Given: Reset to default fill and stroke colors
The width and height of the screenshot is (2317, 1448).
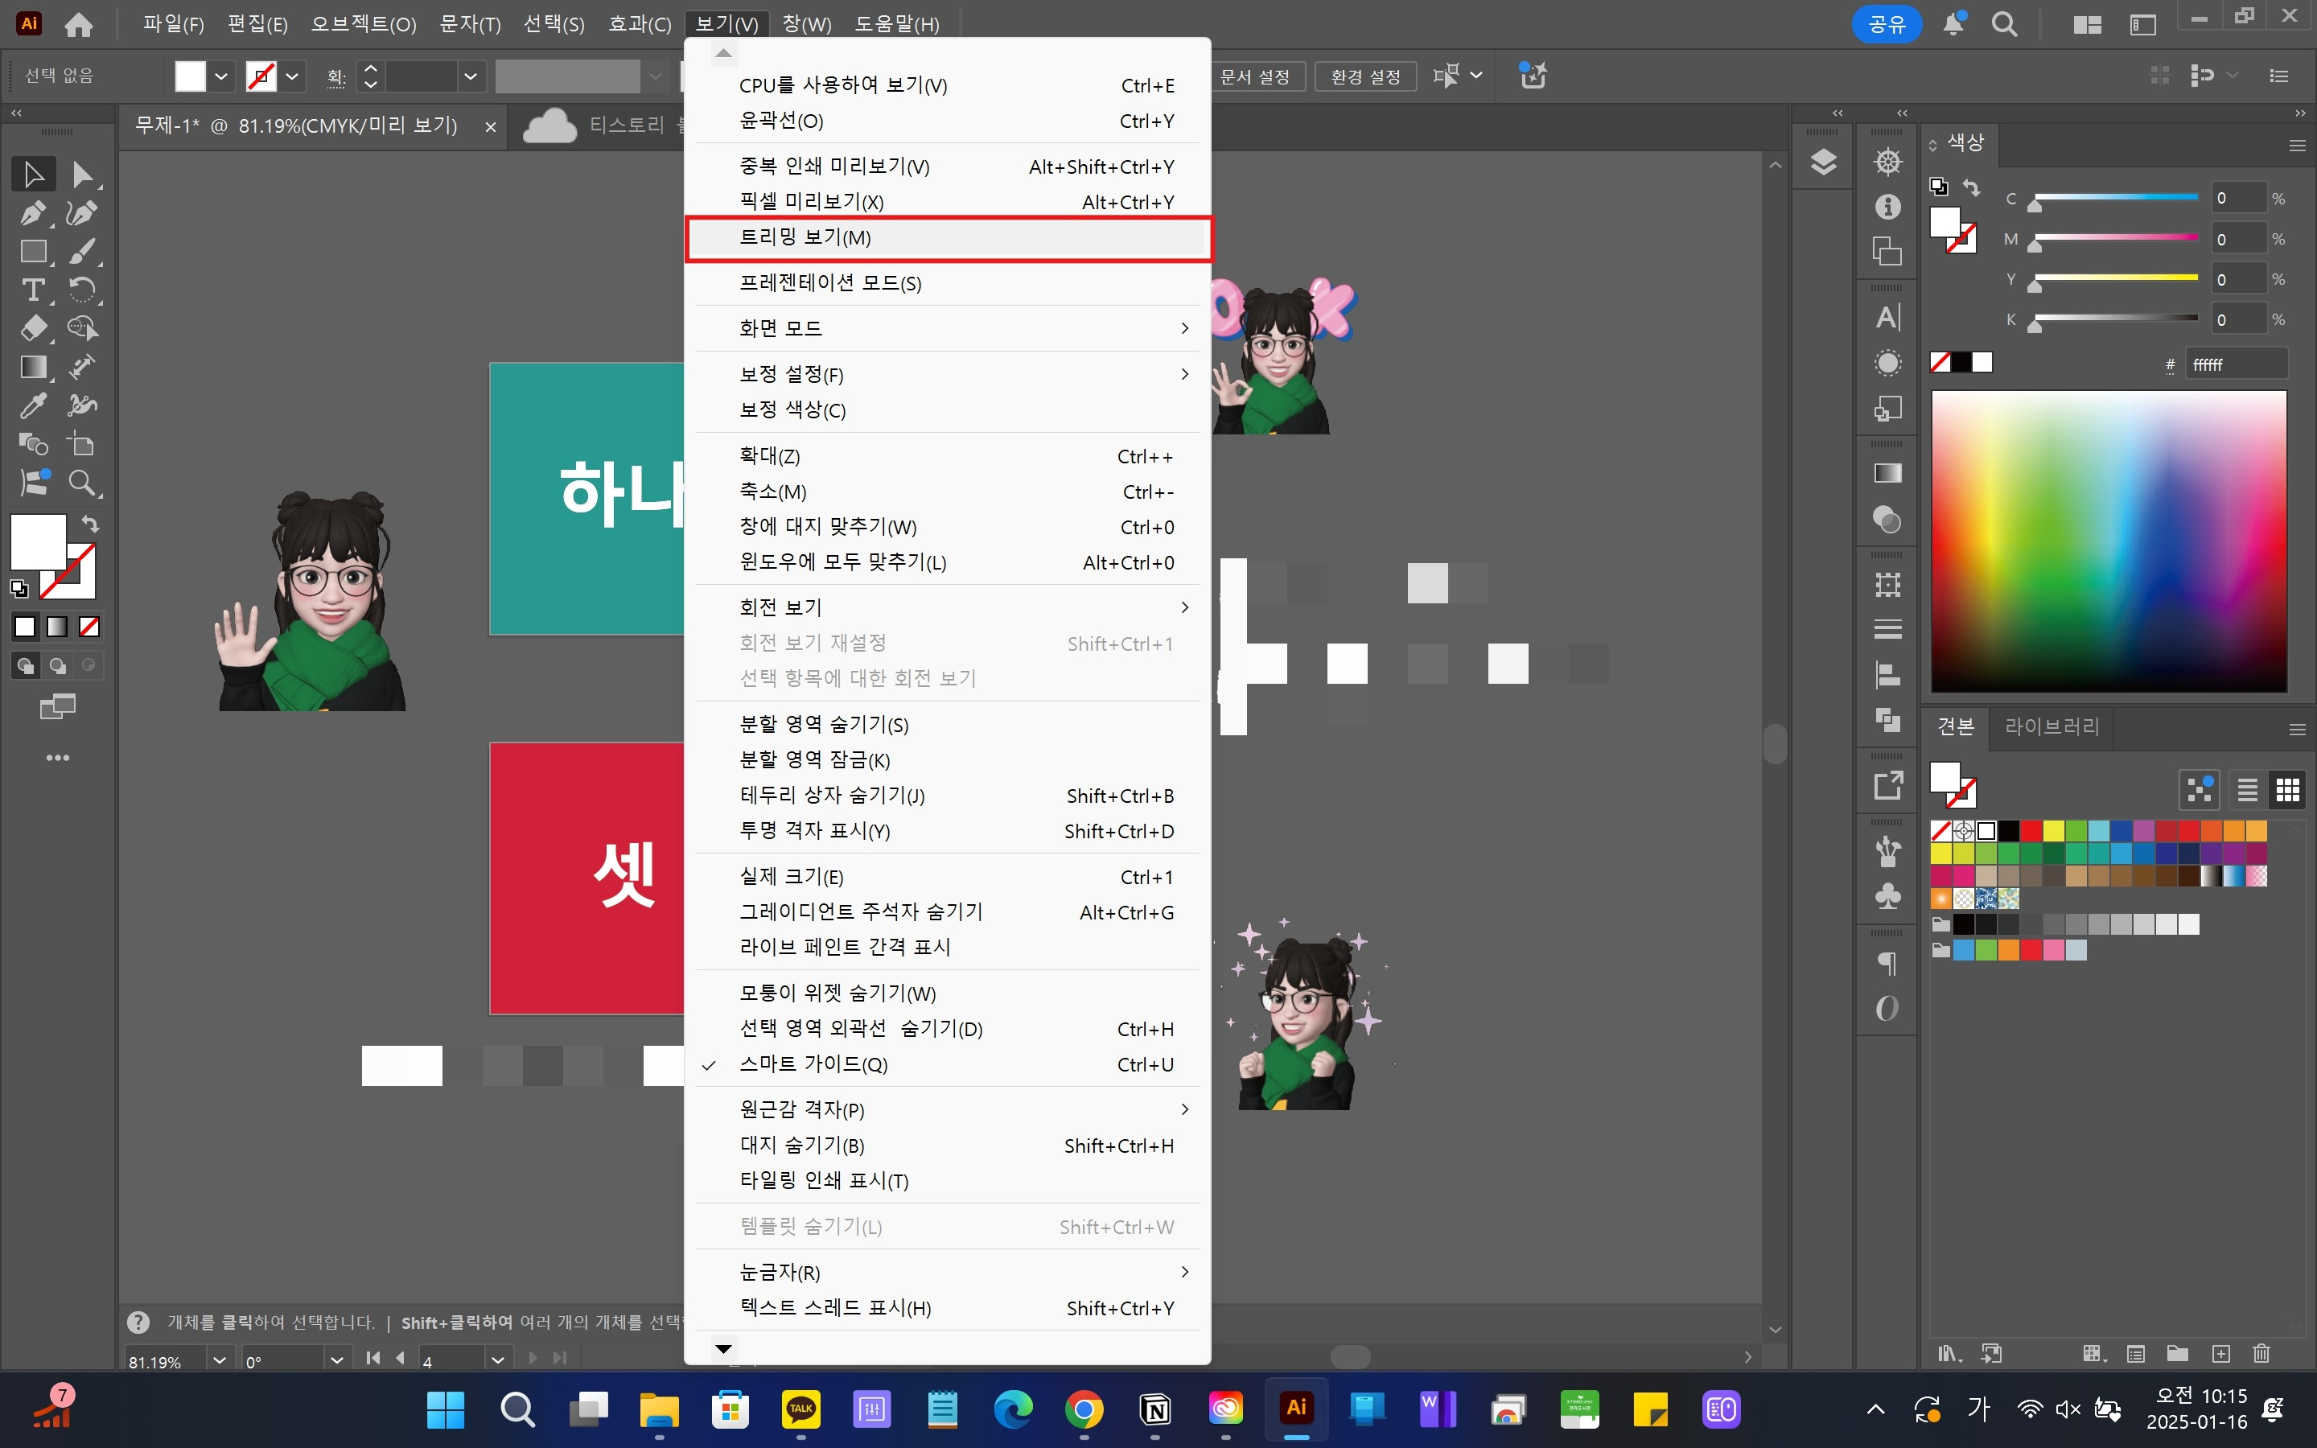Looking at the screenshot, I should click(19, 588).
